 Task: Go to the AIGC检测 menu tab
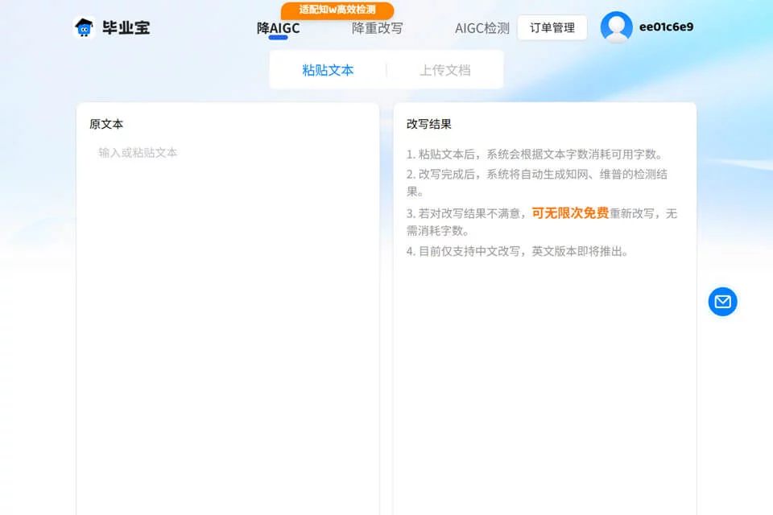(482, 28)
